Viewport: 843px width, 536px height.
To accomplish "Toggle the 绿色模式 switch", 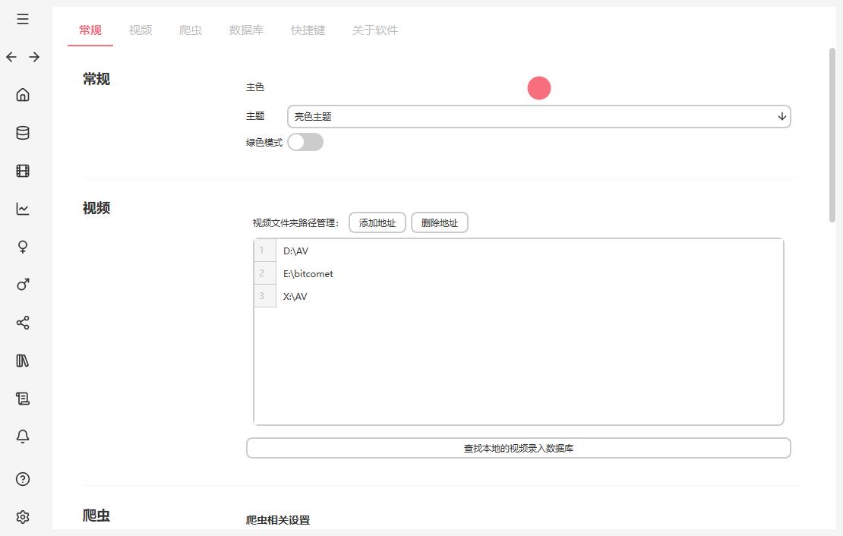I will 305,142.
